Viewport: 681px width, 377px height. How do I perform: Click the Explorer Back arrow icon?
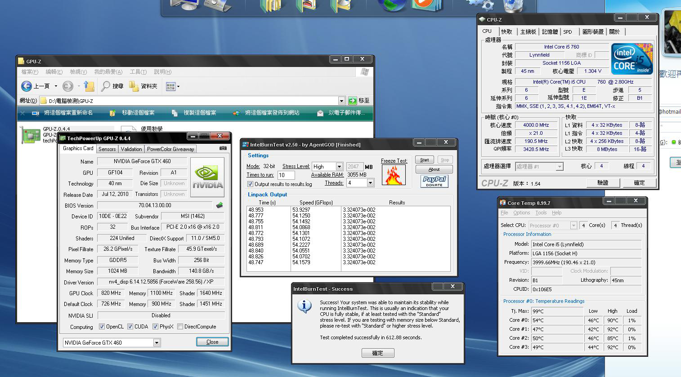tap(27, 86)
